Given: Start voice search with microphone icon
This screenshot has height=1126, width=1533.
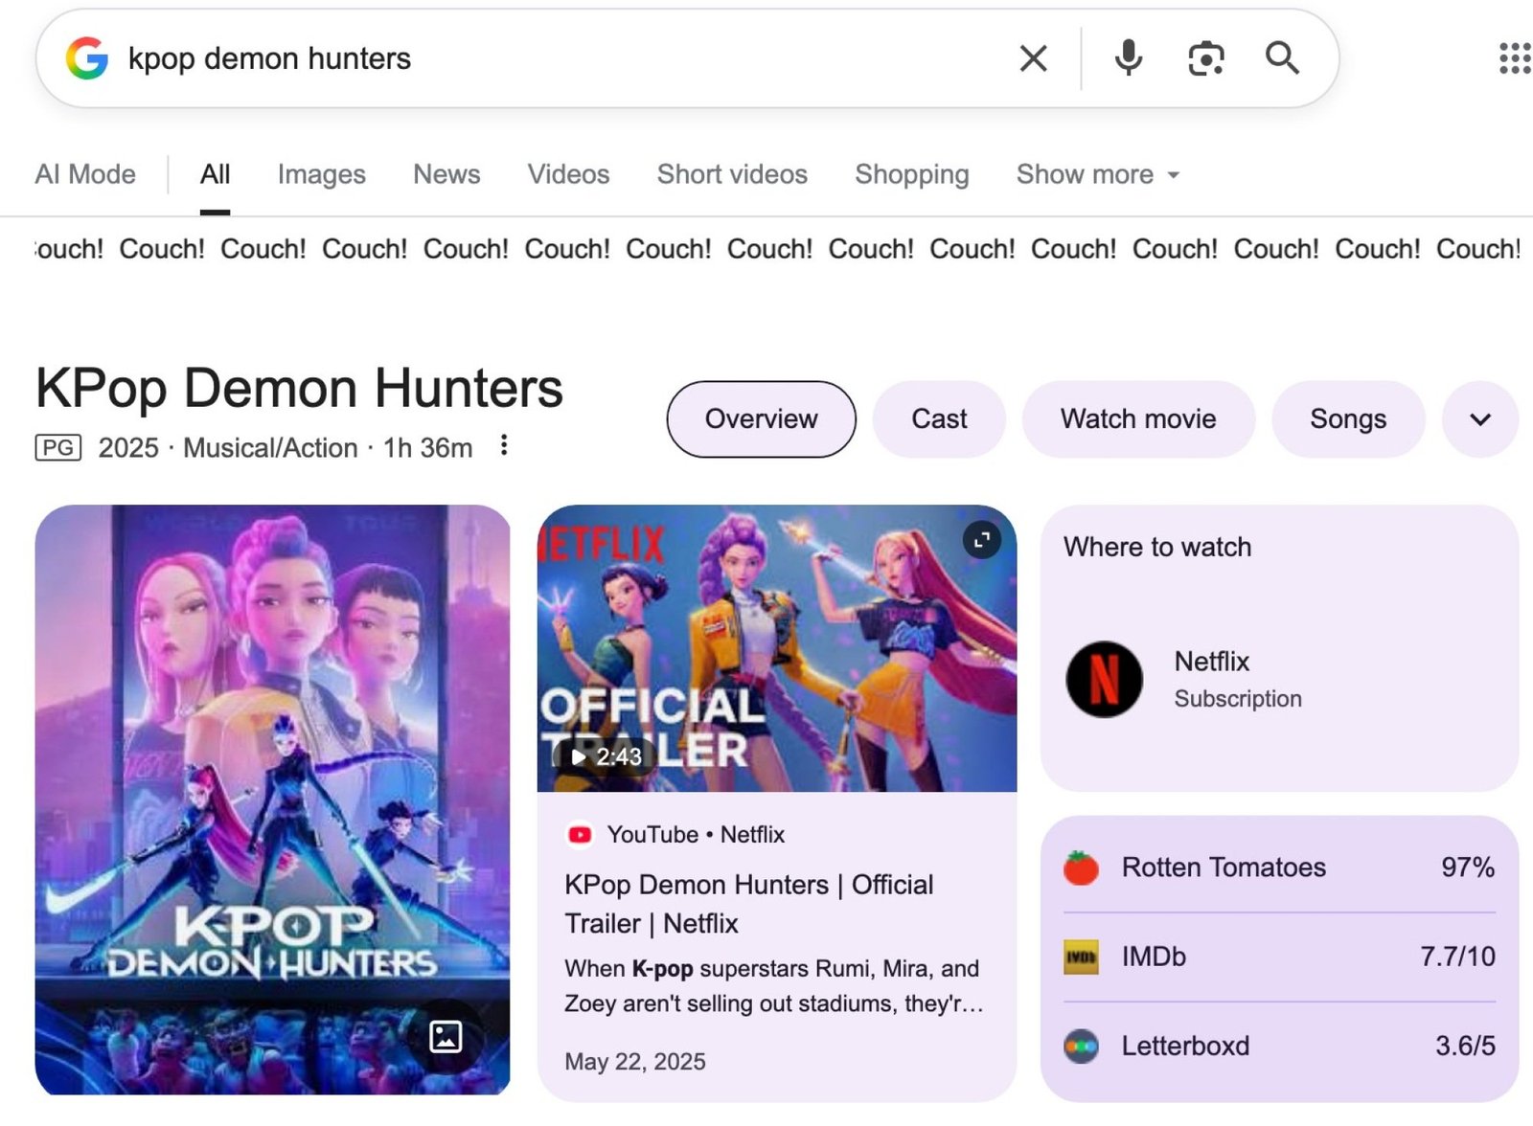Looking at the screenshot, I should click(x=1129, y=58).
